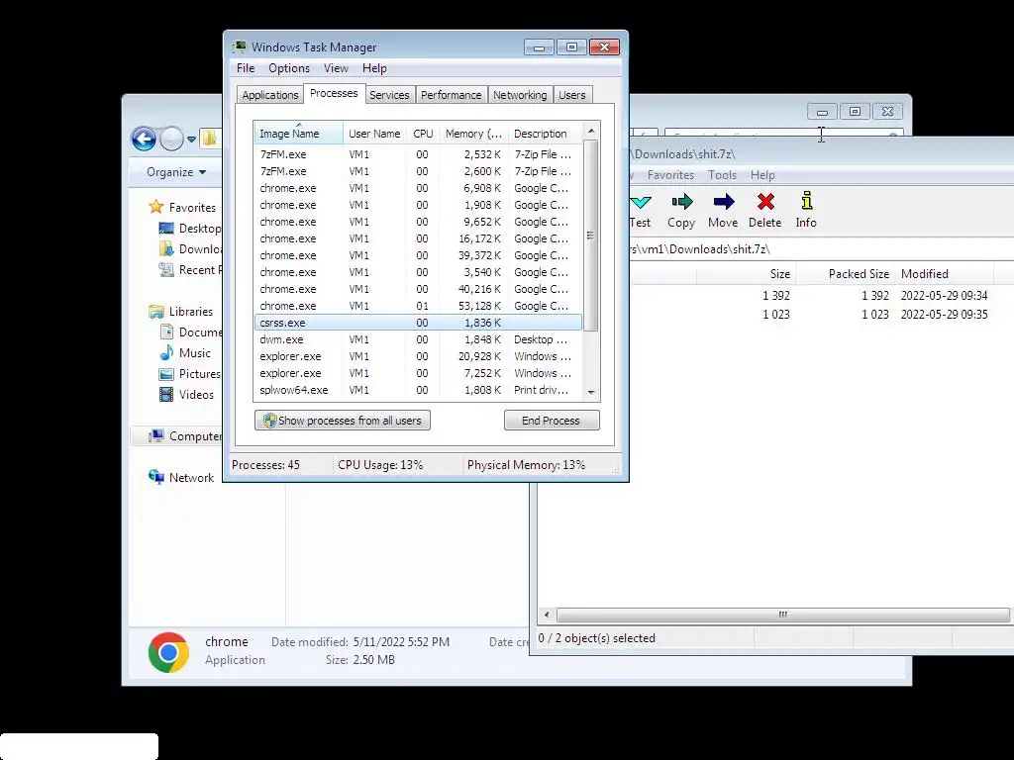Switch to the Performance tab
The image size is (1014, 760).
[x=452, y=95]
